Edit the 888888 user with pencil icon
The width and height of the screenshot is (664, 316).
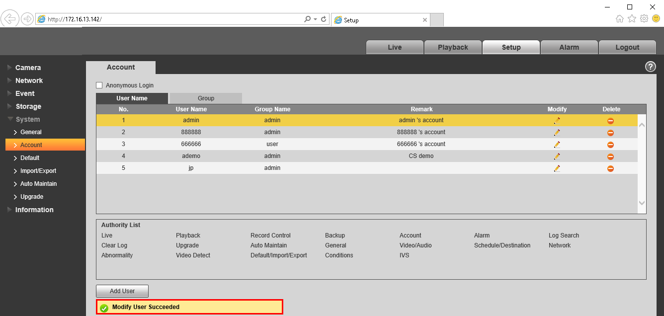point(557,132)
